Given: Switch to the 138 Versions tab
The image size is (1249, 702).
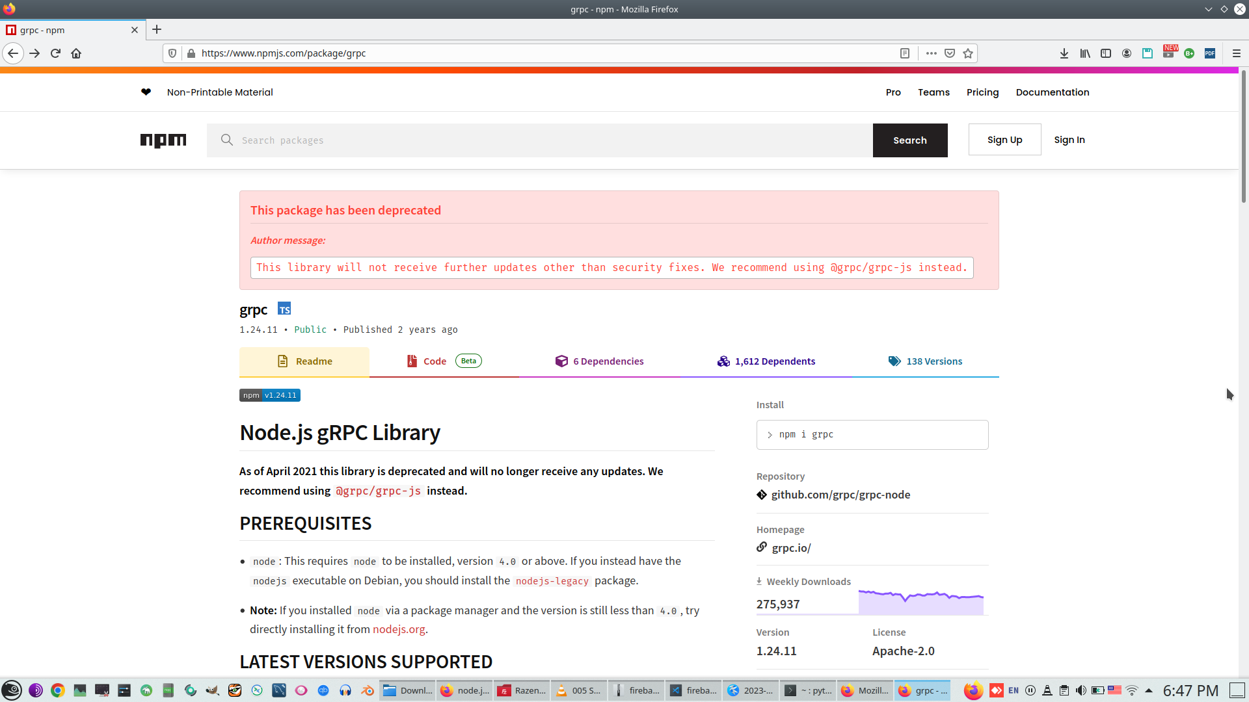Looking at the screenshot, I should (x=926, y=361).
